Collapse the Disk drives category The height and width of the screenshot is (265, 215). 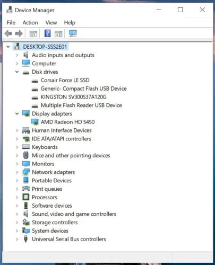point(17,72)
